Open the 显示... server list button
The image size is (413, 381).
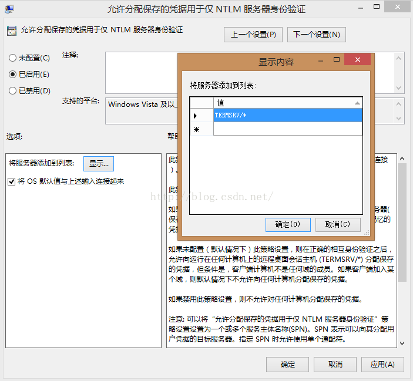pos(99,164)
